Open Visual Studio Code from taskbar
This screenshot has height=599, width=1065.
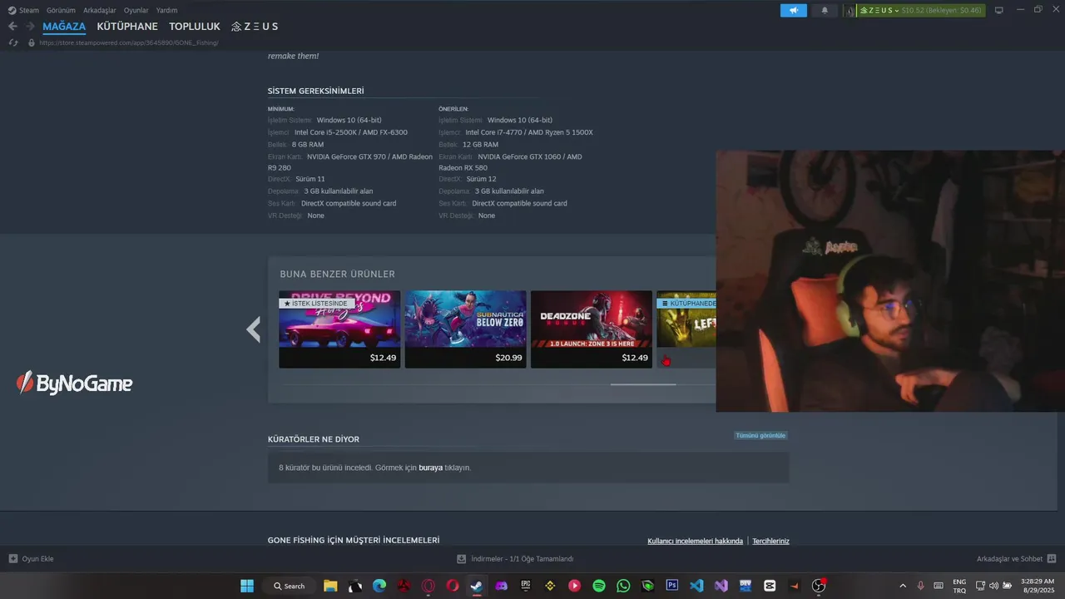tap(696, 586)
